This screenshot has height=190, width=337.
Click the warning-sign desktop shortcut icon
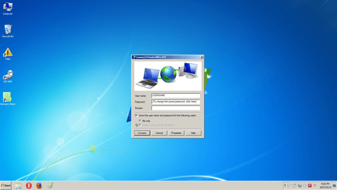(x=8, y=52)
